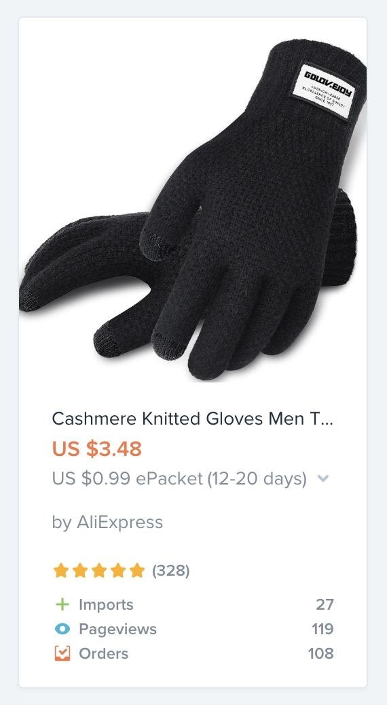Click the by AliExpress supplier text
The width and height of the screenshot is (387, 705).
(107, 523)
